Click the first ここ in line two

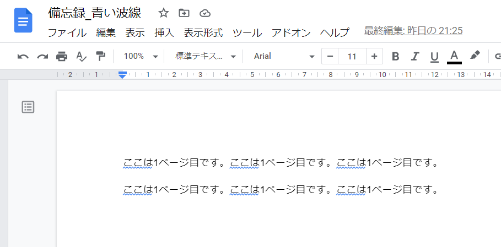click(133, 190)
